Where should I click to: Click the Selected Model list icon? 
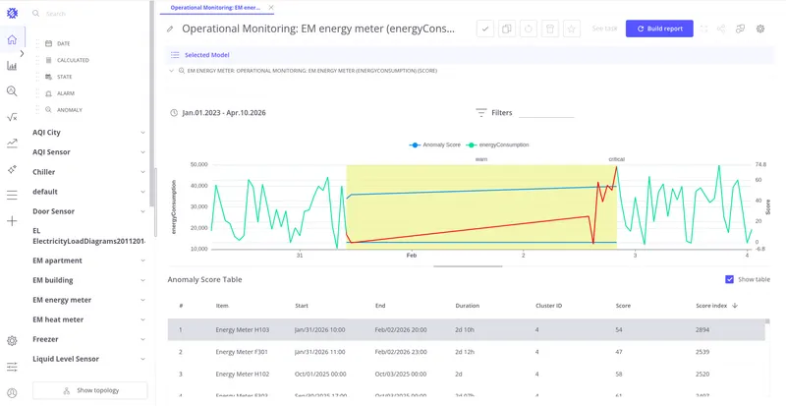pyautogui.click(x=175, y=55)
